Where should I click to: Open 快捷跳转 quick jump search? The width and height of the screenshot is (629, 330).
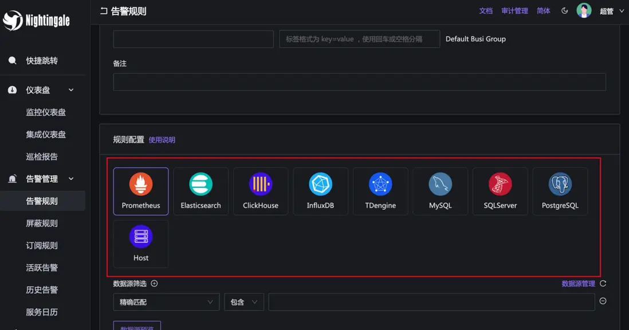coord(42,61)
